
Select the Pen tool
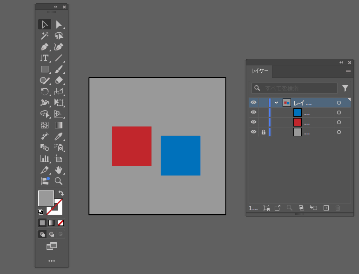45,47
